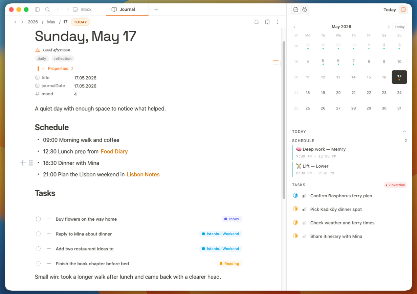This screenshot has width=417, height=294.
Task: Toggle the right sidebar panel icon
Action: pyautogui.click(x=403, y=9)
